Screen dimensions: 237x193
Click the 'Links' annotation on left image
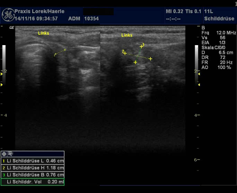point(43,33)
